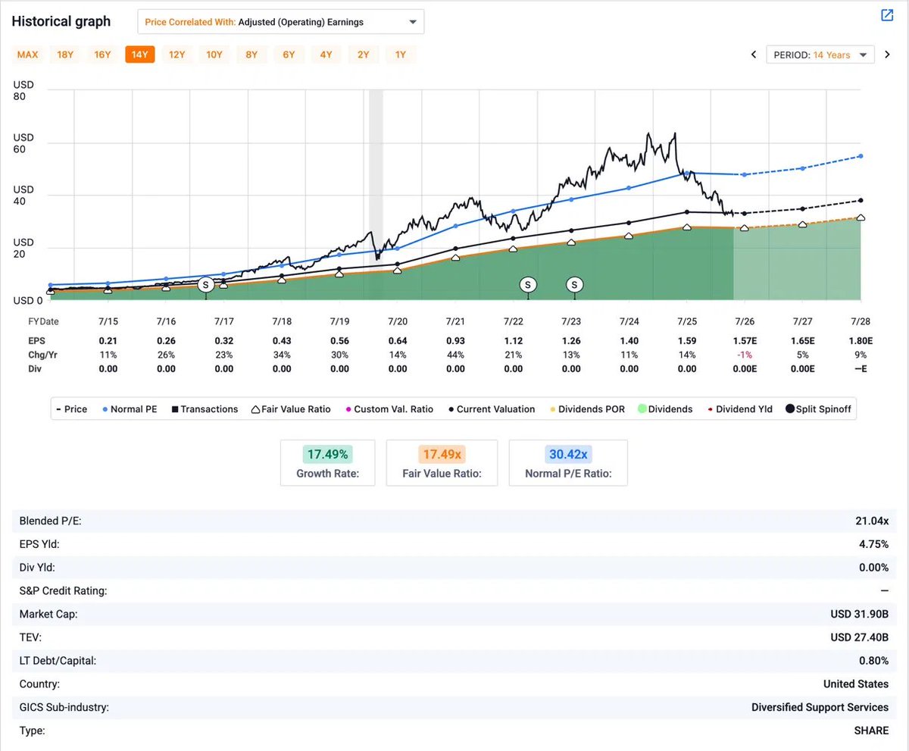This screenshot has width=909, height=751.
Task: Click the Blended P/E value 21.04x
Action: (x=872, y=521)
